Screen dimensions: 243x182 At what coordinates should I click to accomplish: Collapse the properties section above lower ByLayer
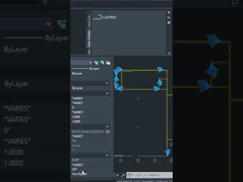[x=107, y=83]
